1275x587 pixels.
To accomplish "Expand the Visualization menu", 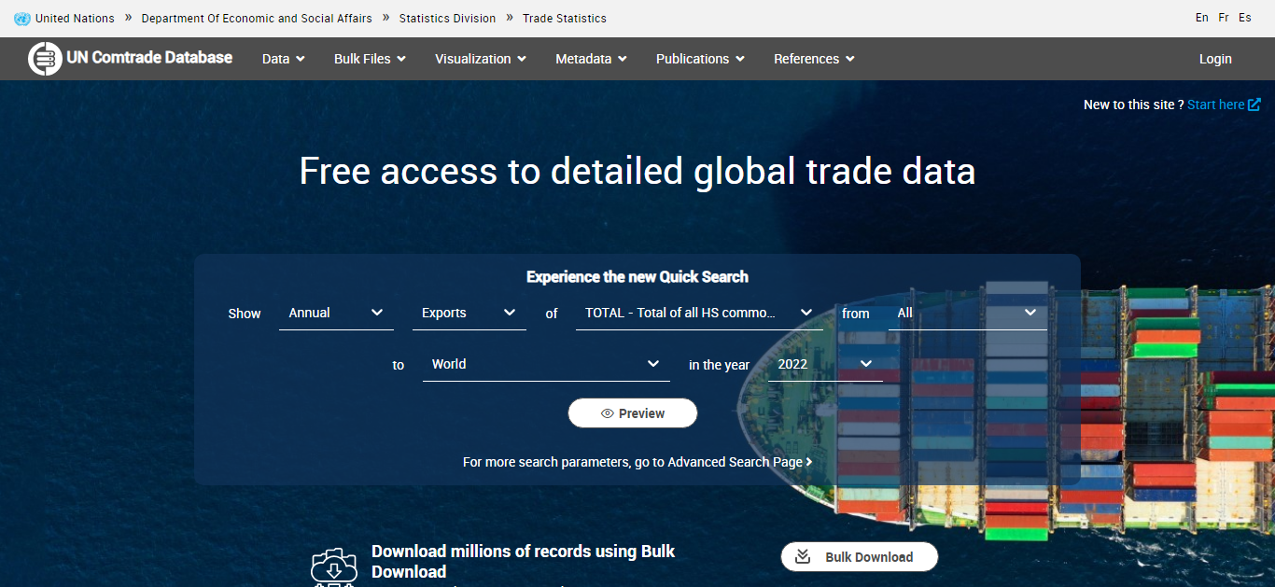I will [480, 59].
